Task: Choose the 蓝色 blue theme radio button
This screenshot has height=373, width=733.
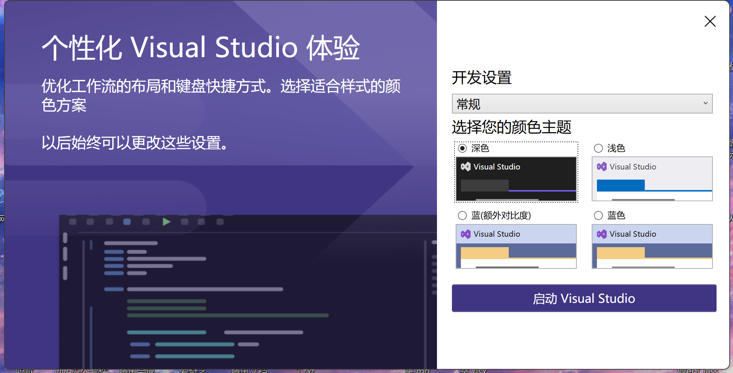Action: 598,215
